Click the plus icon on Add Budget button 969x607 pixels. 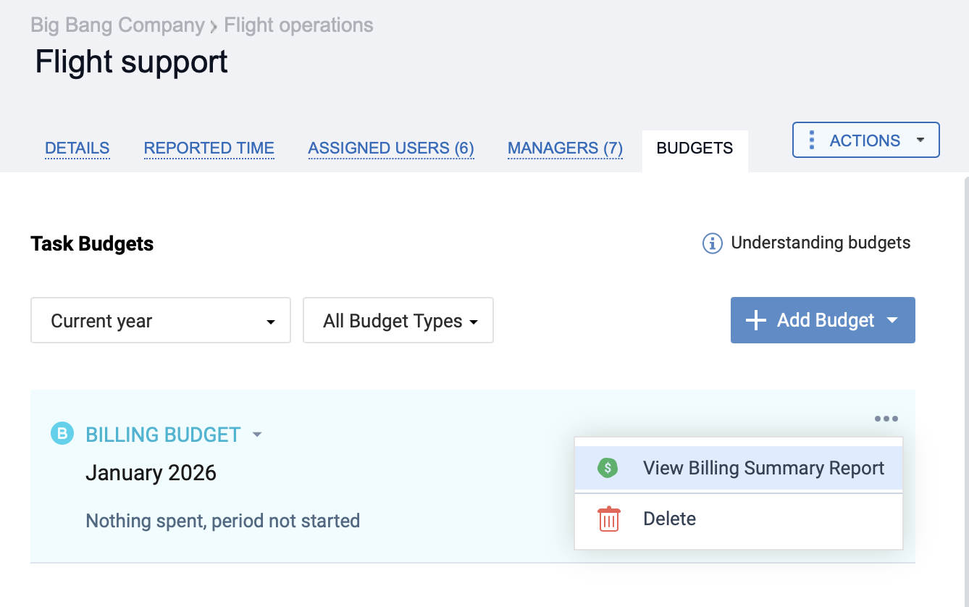point(755,320)
